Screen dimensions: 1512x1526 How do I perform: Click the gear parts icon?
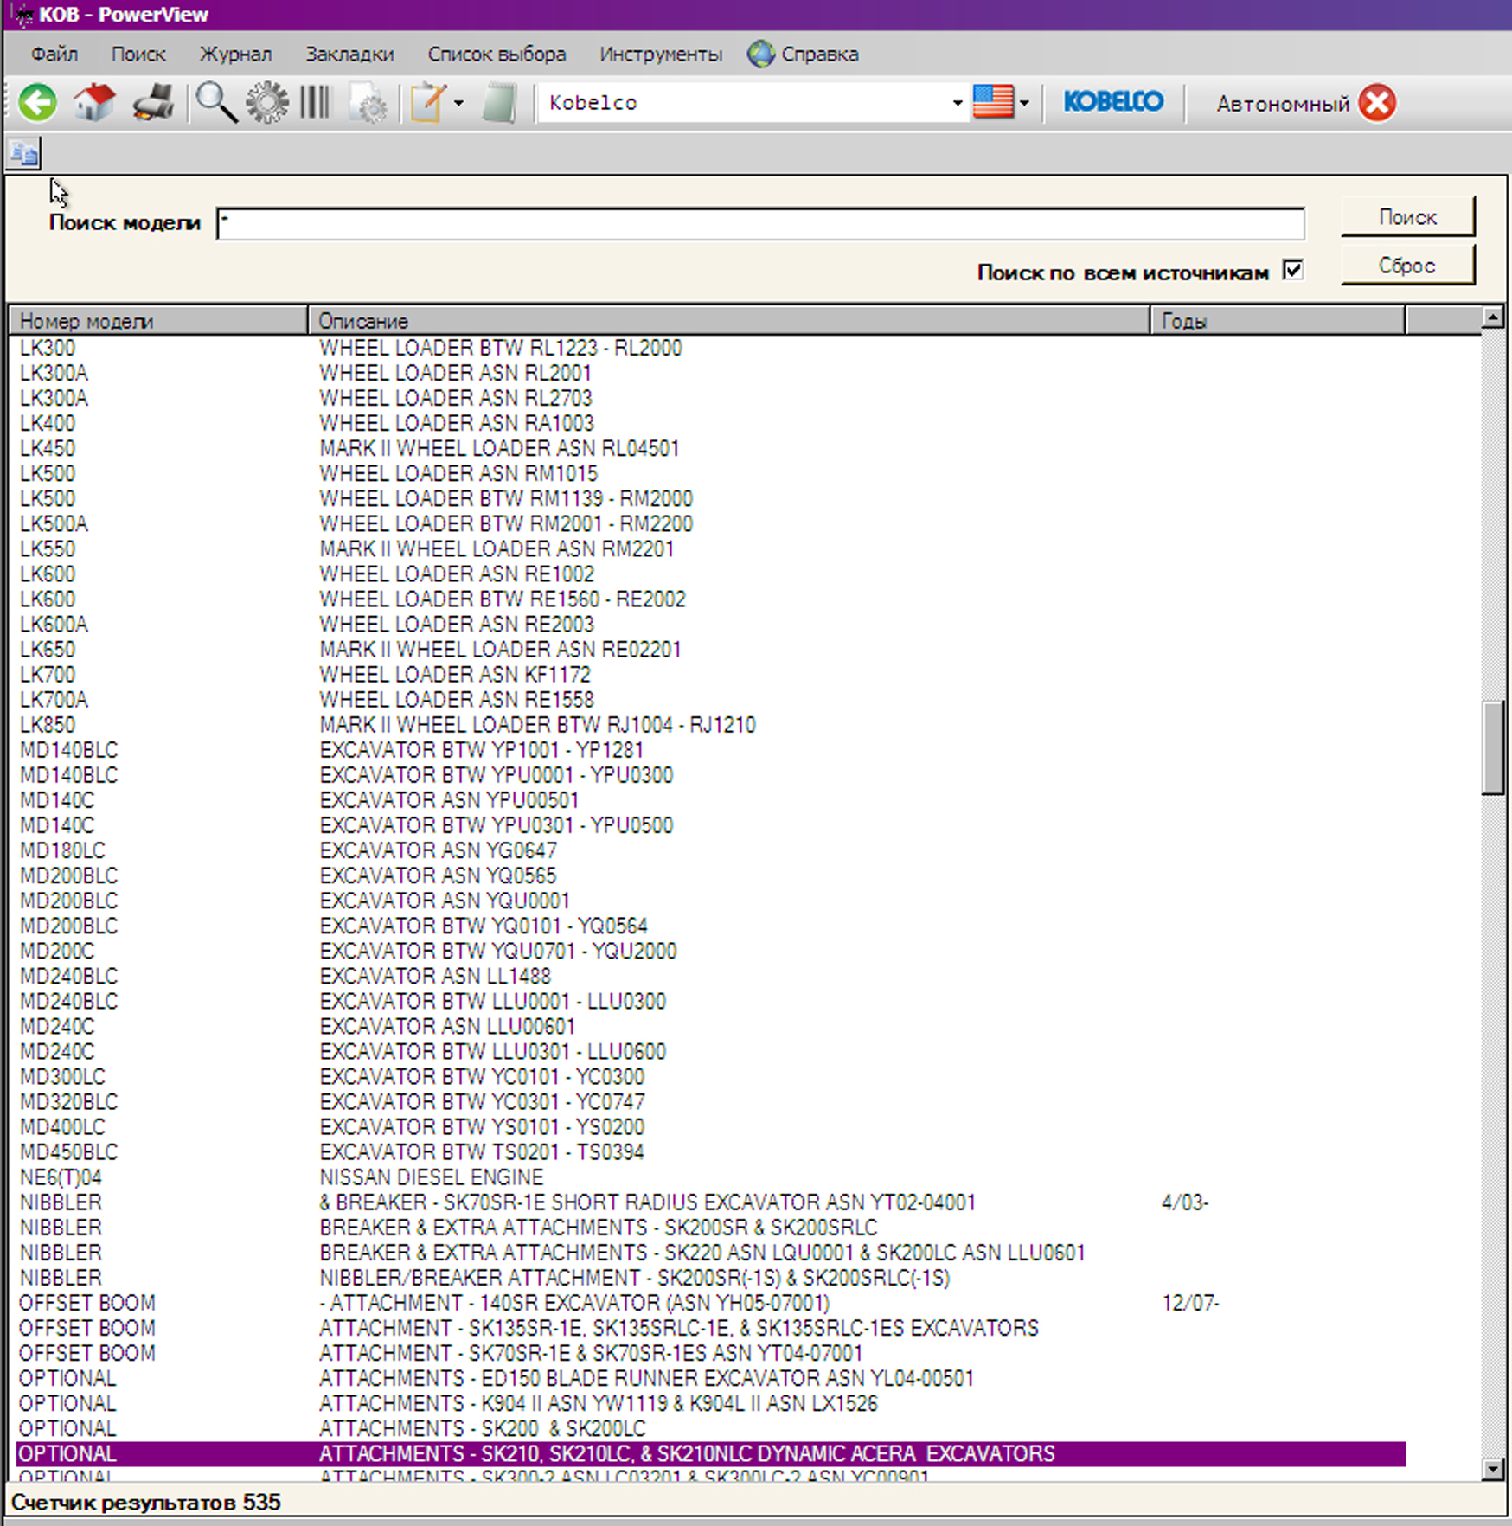(x=267, y=103)
